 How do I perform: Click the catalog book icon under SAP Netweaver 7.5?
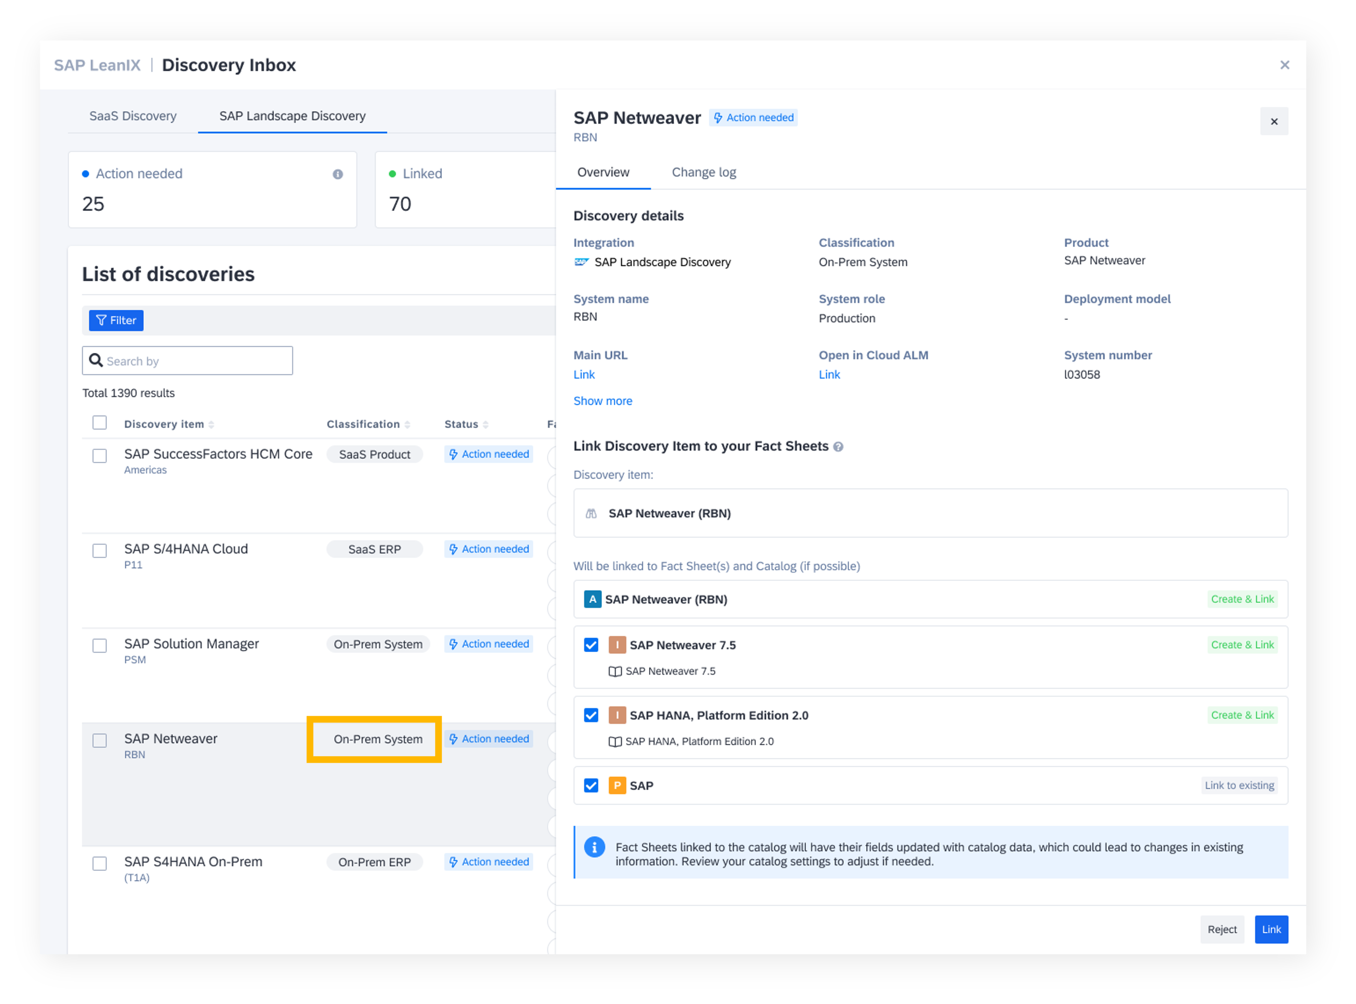click(615, 672)
